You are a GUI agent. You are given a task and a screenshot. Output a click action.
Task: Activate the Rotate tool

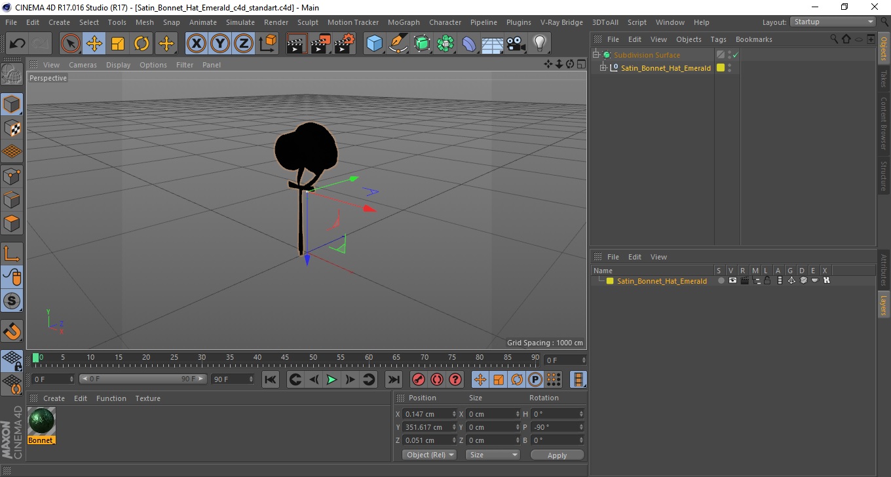142,44
